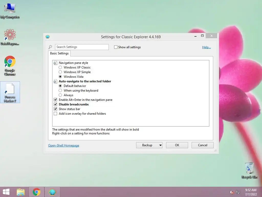This screenshot has height=197, width=262.
Task: Uncheck Show status bar
Action: pyautogui.click(x=56, y=109)
